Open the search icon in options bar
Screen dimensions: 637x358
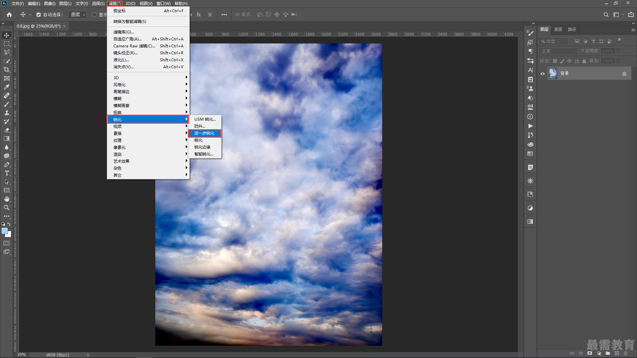tap(606, 15)
